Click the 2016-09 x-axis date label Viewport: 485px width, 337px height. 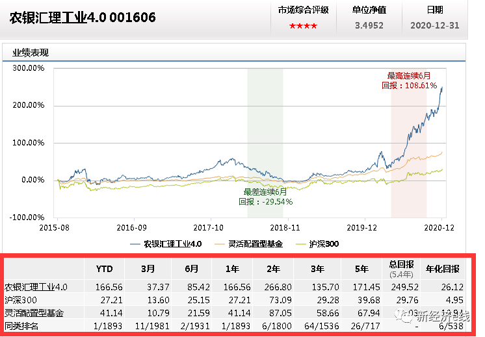[x=131, y=228]
